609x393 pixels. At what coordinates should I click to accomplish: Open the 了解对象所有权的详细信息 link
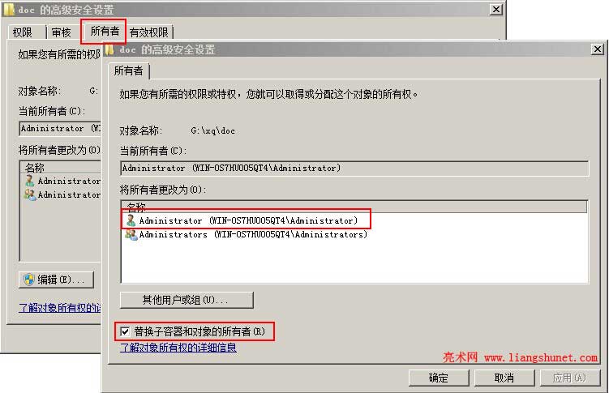point(178,348)
